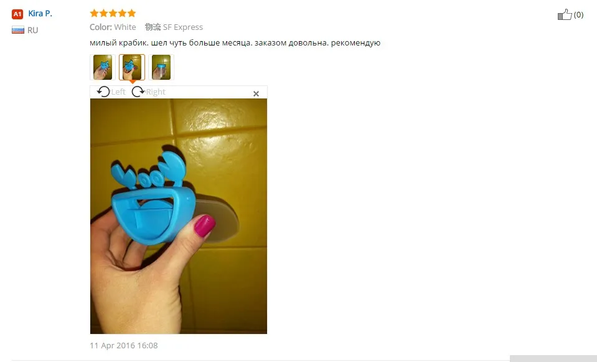Close the enlarged photo viewer
597x362 pixels.
pos(256,93)
